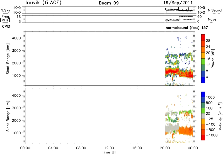Click the '-1000' tick on velocity color scale

[x=212, y=135]
